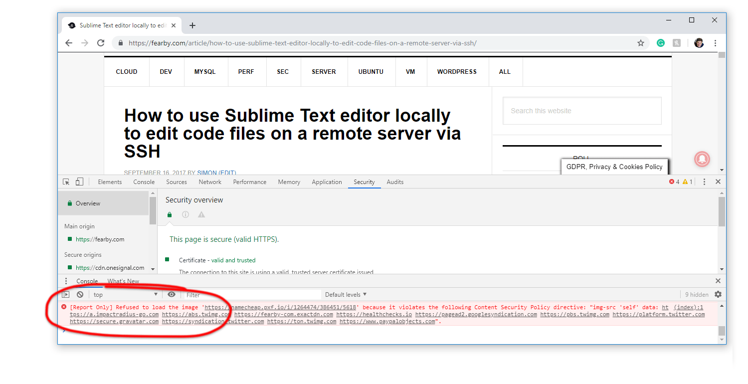Click the namecheap.pxf.io link in the error
This screenshot has height=384, width=748.
pos(280,308)
